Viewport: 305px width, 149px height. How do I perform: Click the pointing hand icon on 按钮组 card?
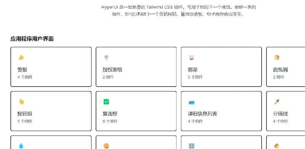click(x=21, y=101)
